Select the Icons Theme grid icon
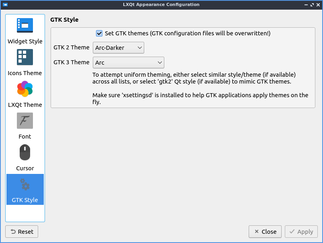 pos(25,57)
